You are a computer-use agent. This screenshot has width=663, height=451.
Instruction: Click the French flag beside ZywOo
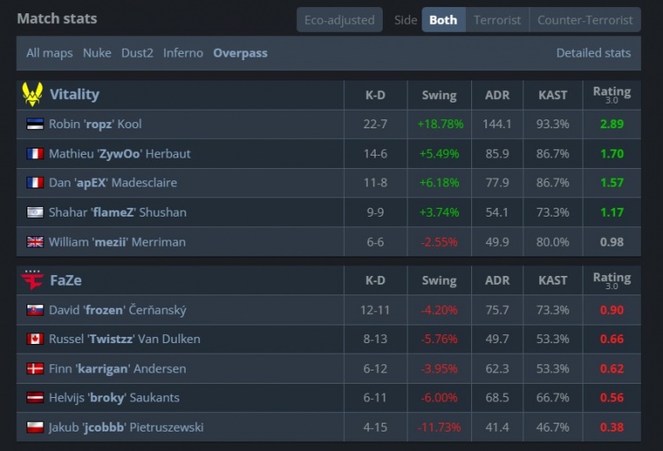pos(35,154)
